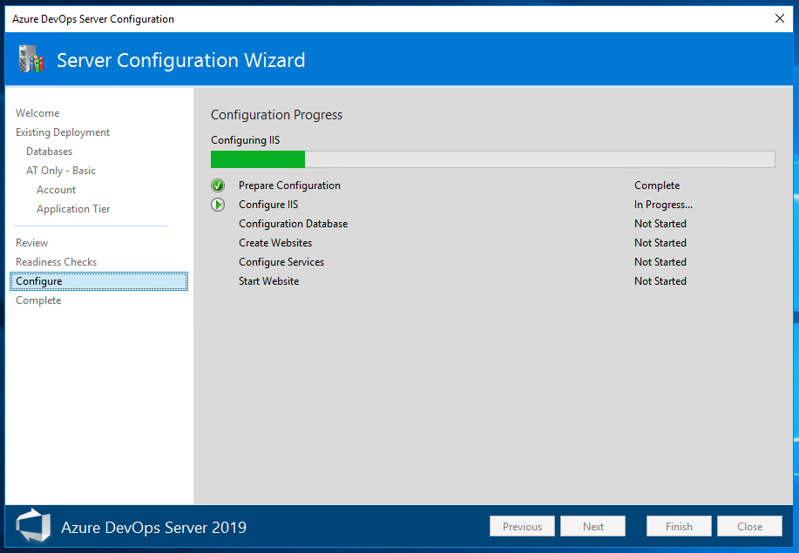Click the Create Websites task label
Image resolution: width=799 pixels, height=553 pixels.
tap(275, 243)
